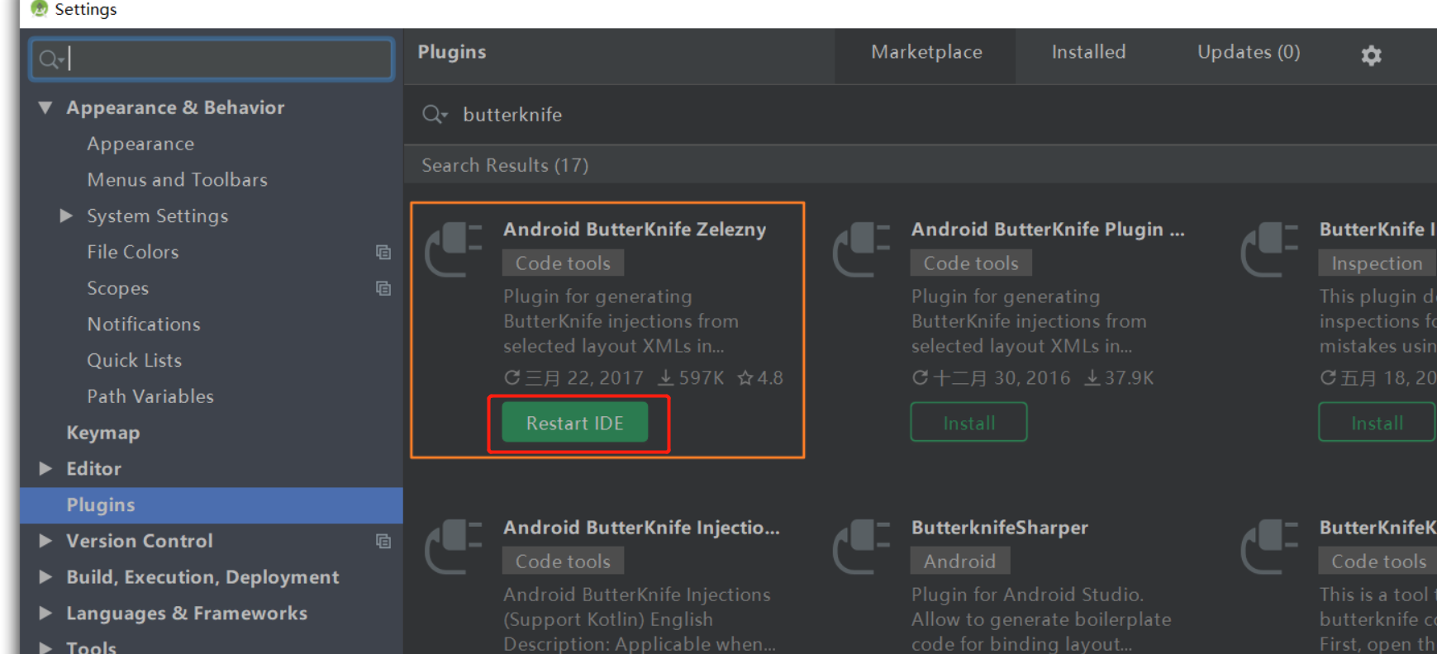Viewport: 1437px width, 654px height.
Task: Collapse the Appearance & Behavior section
Action: click(x=45, y=107)
